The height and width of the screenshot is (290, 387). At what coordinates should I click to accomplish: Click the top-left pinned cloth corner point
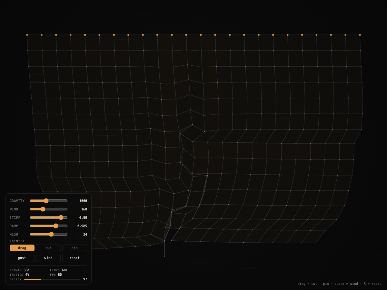27,35
